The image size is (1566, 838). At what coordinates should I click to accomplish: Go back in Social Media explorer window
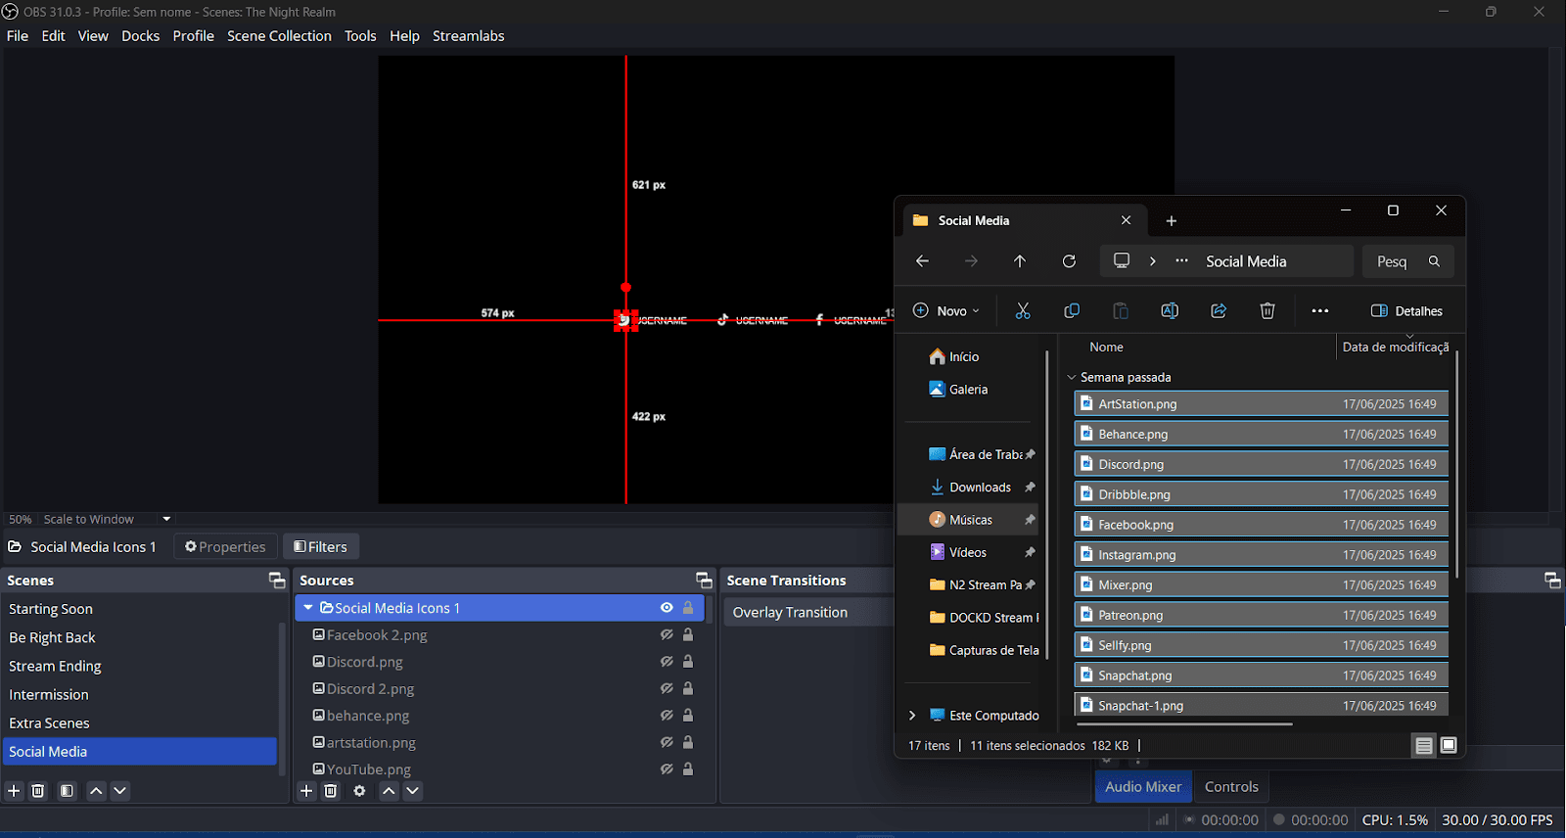[x=922, y=261]
